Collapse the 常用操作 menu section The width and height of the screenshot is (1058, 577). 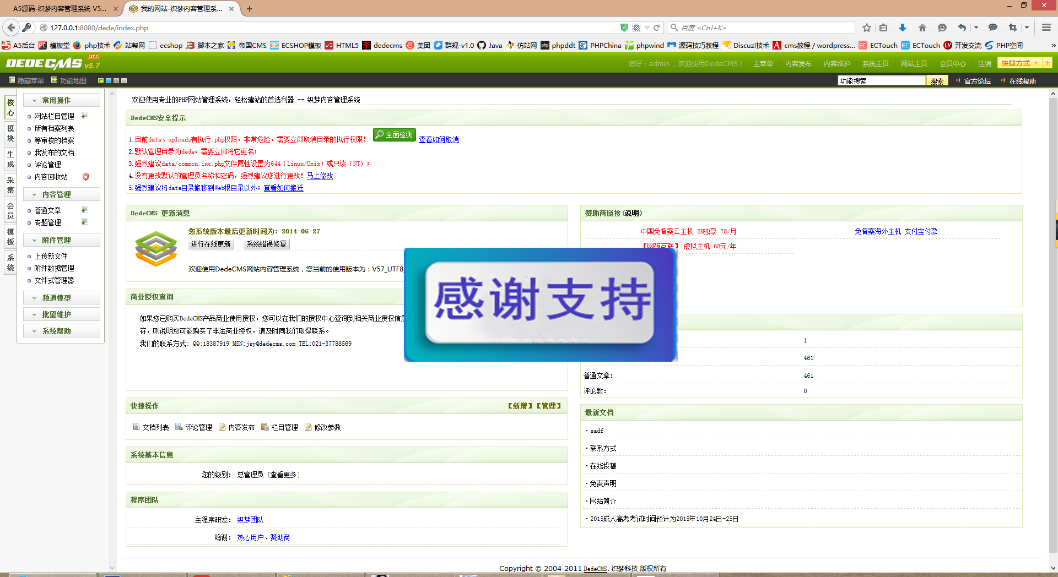62,100
